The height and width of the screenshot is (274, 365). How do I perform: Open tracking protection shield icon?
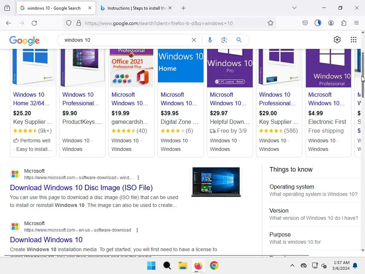69,23
